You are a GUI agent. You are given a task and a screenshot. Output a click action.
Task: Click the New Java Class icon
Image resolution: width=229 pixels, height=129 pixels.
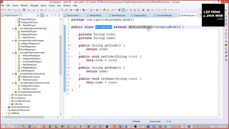97,10
